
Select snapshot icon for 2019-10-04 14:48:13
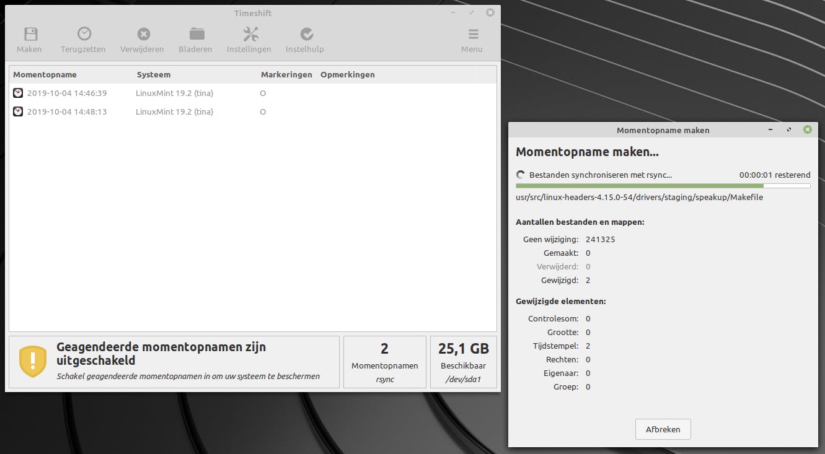[x=18, y=111]
